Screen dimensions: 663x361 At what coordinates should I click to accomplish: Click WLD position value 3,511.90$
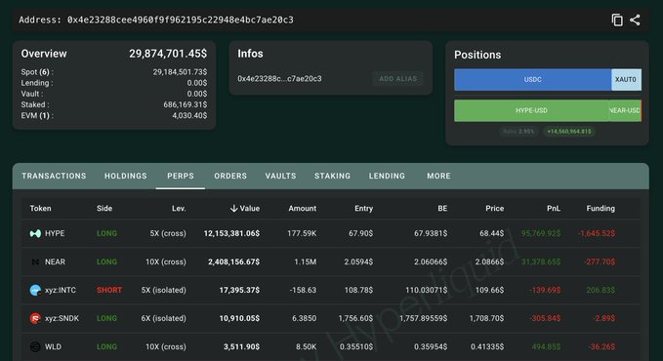click(241, 346)
